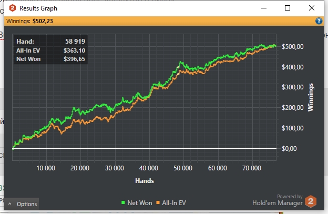This screenshot has height=214, width=328.
Task: Click the 20 000 x-axis label
Action: (80, 168)
